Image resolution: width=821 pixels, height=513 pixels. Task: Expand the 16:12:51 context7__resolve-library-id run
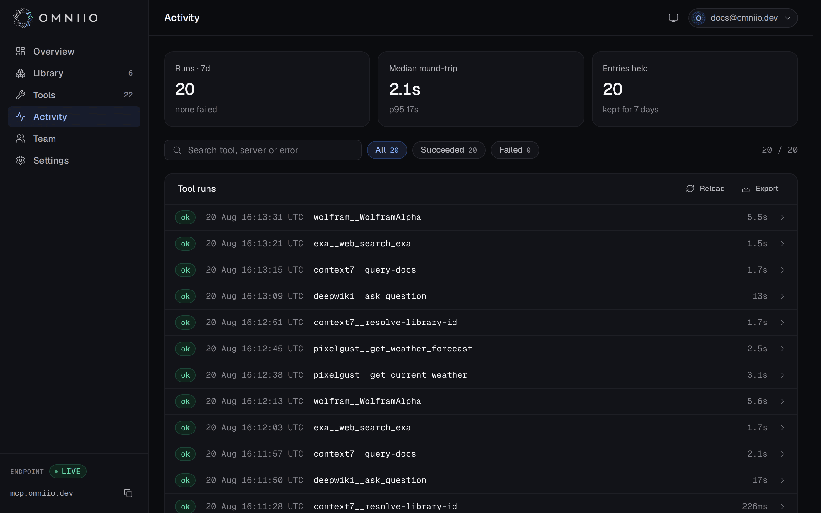point(481,323)
